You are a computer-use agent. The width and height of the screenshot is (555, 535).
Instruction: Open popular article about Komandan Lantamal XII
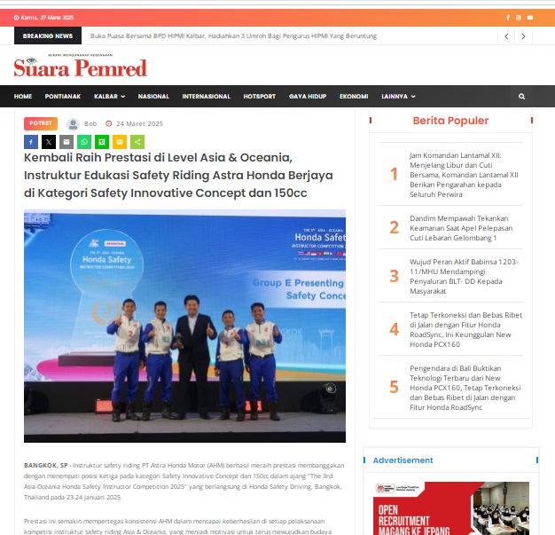(x=465, y=175)
